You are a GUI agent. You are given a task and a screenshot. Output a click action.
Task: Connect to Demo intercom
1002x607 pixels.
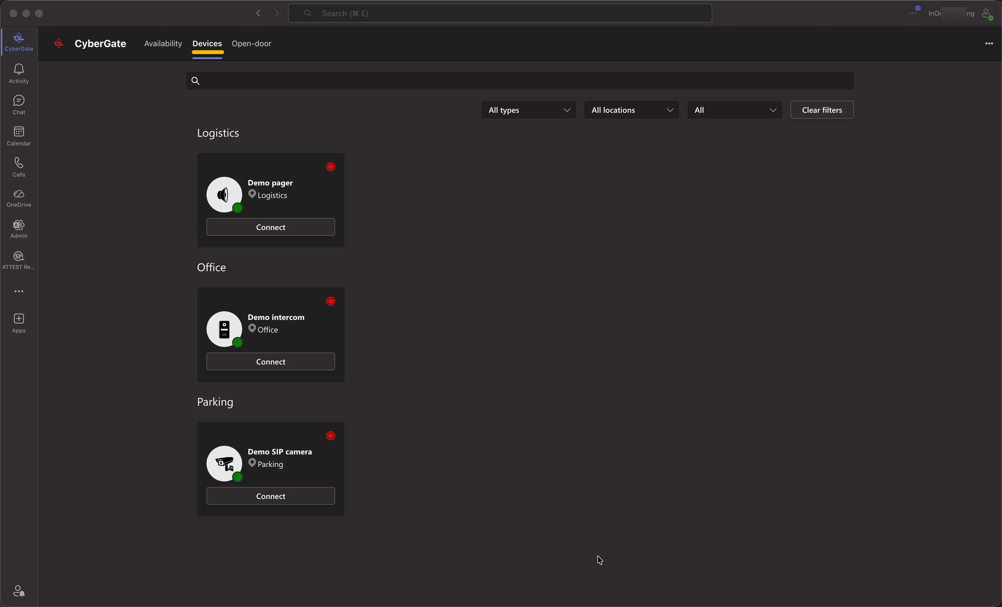click(271, 362)
